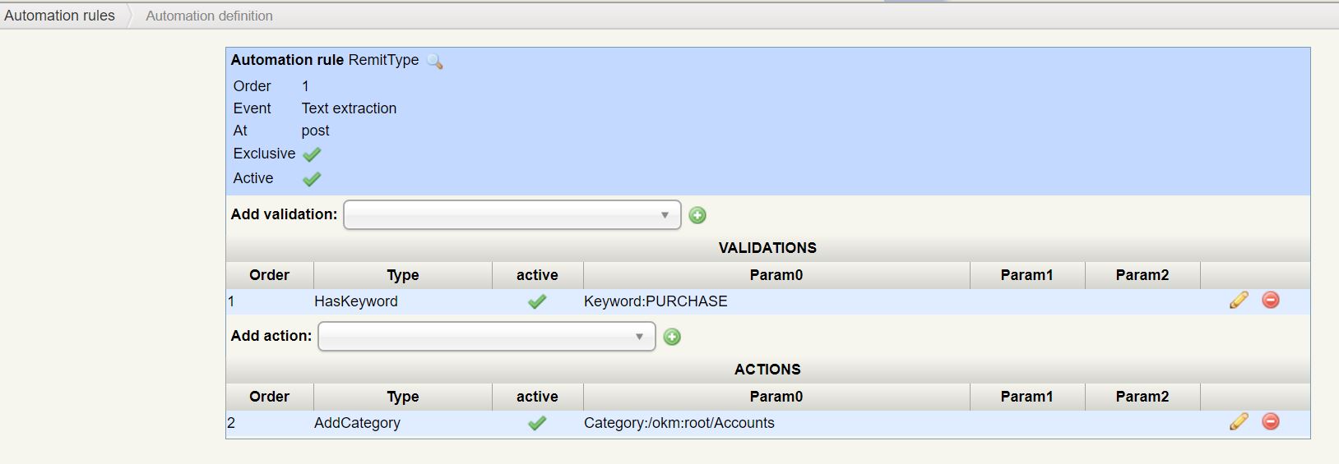1339x464 pixels.
Task: Open the Add validation dropdown
Action: tap(512, 215)
